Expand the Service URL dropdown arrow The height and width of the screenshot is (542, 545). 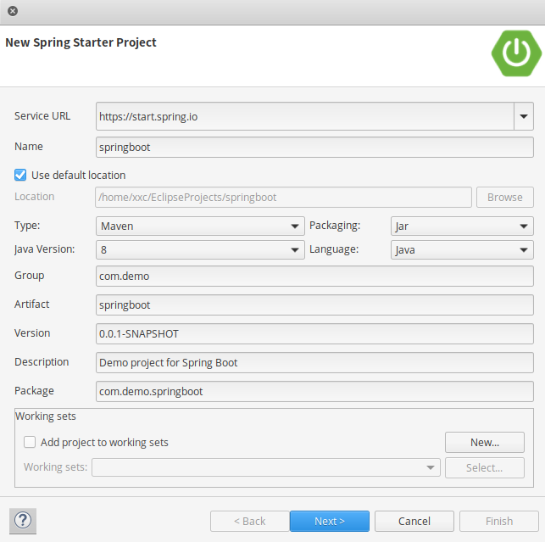[x=524, y=116]
